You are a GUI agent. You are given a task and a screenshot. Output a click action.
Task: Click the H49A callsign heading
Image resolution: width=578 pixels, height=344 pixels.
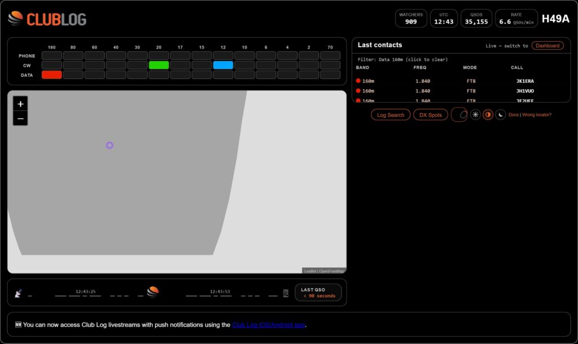555,19
